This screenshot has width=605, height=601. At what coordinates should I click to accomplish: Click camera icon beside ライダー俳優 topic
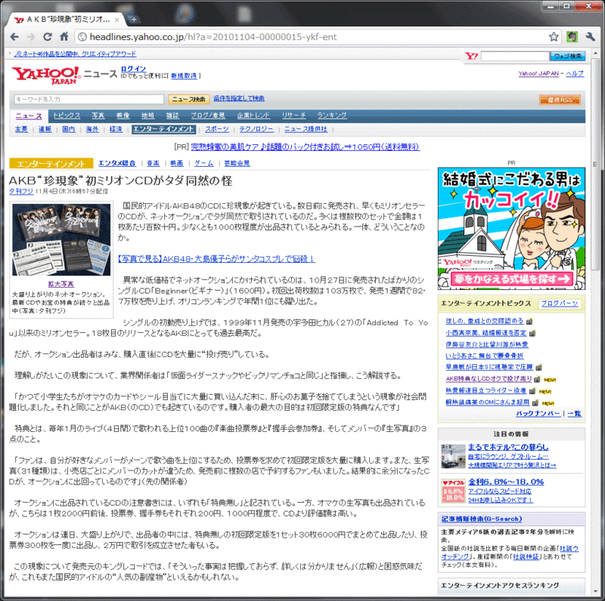[532, 391]
